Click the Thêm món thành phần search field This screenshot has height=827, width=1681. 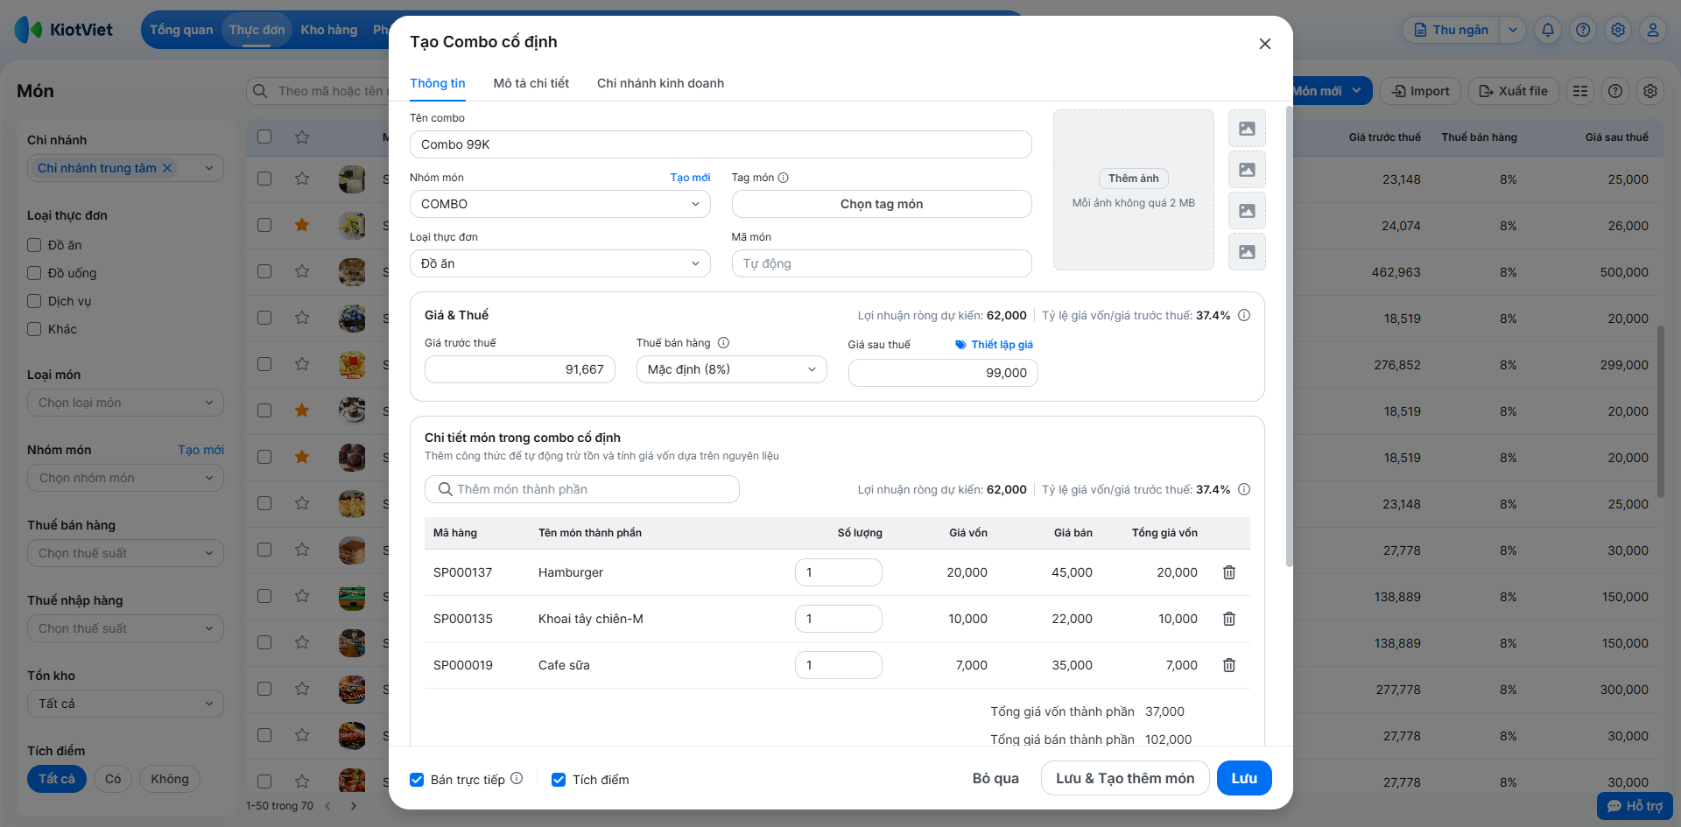pyautogui.click(x=582, y=489)
